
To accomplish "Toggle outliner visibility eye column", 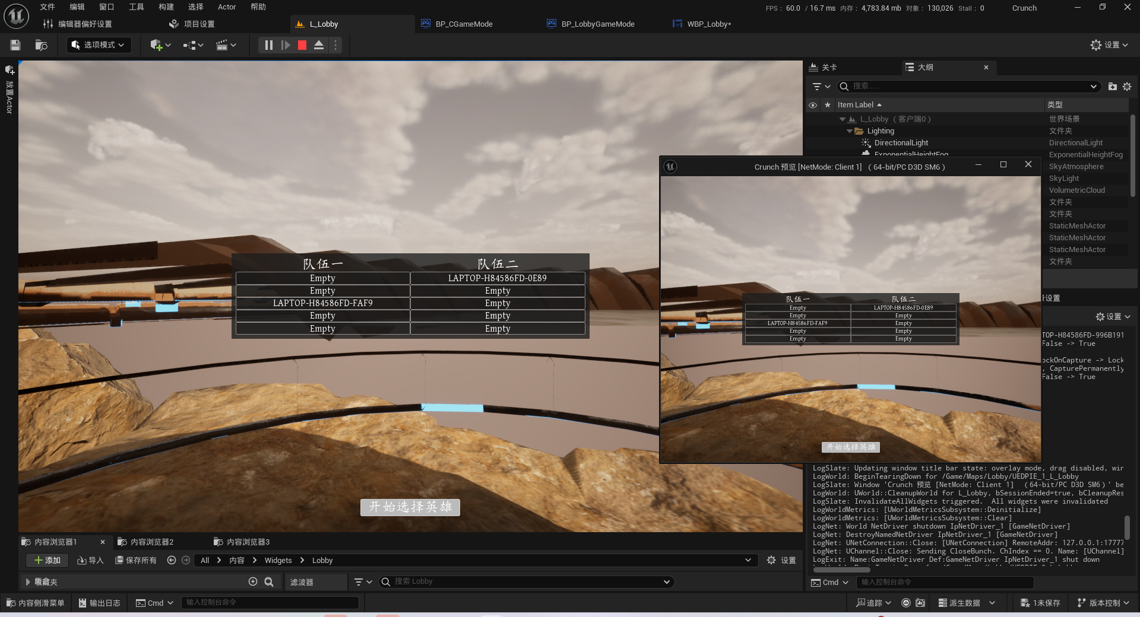I will pyautogui.click(x=813, y=105).
